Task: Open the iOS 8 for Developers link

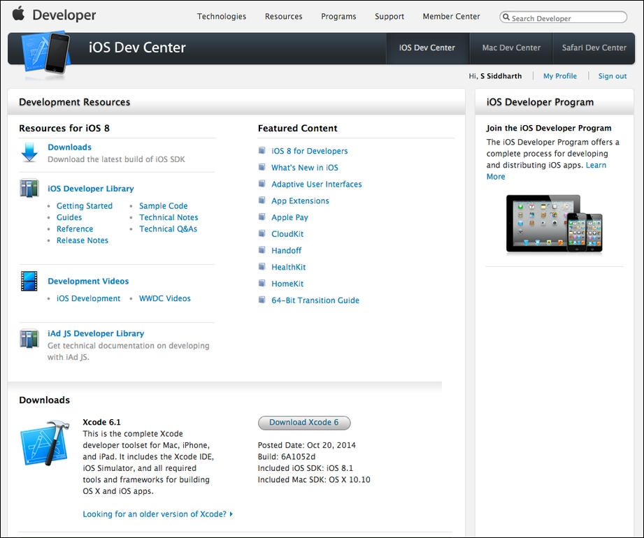Action: [x=309, y=151]
